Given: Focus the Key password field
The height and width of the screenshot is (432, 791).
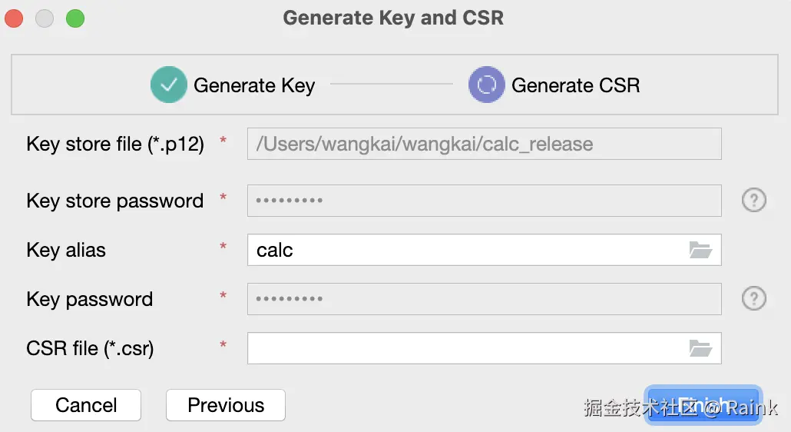Looking at the screenshot, I should tap(484, 299).
